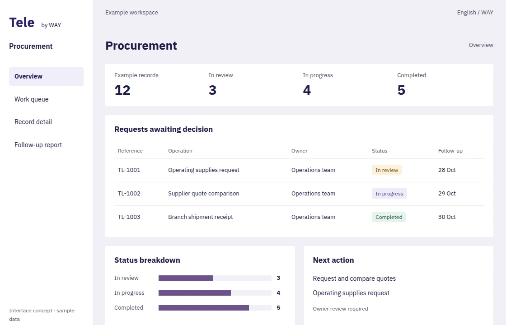Click the 29 Oct follow-up date
The width and height of the screenshot is (506, 325).
point(447,194)
